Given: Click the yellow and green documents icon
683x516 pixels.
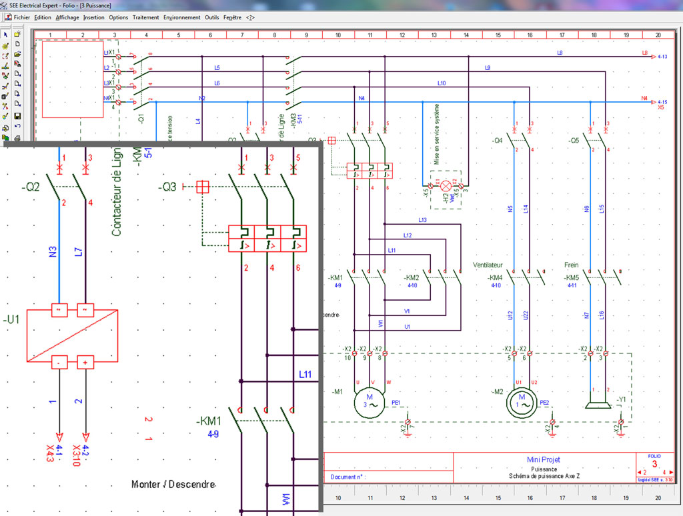Looking at the screenshot, I should (x=5, y=137).
